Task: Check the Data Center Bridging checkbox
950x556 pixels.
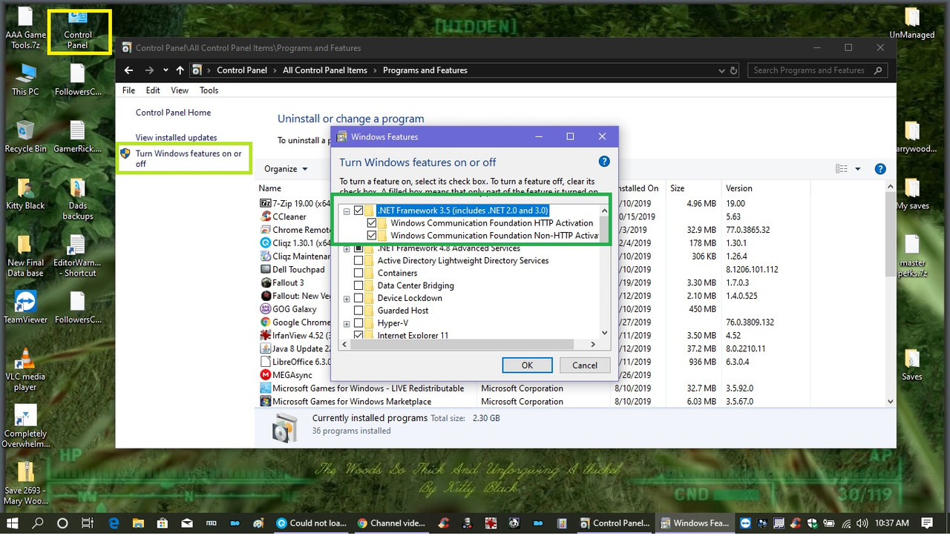Action: [359, 285]
